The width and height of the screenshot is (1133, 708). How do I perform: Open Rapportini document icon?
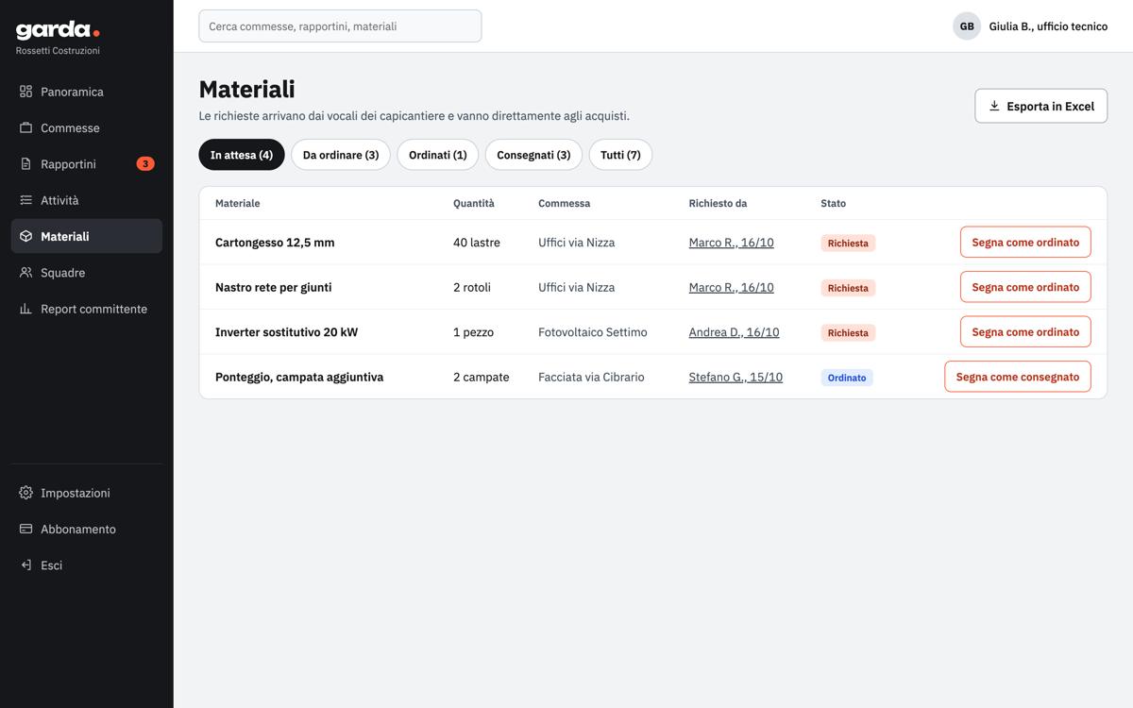tap(25, 164)
